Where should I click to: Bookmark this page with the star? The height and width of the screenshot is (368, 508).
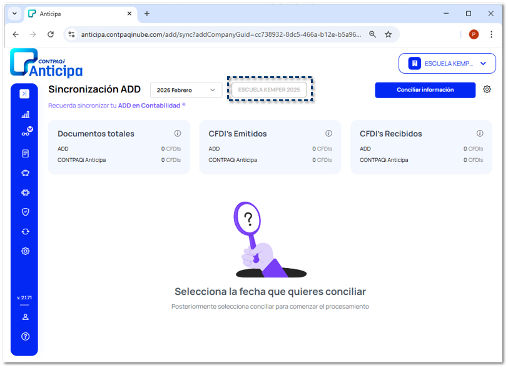(x=388, y=34)
